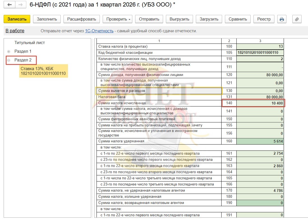
Task: Select the Ставка 13% КБК subsection
Action: tap(43, 71)
